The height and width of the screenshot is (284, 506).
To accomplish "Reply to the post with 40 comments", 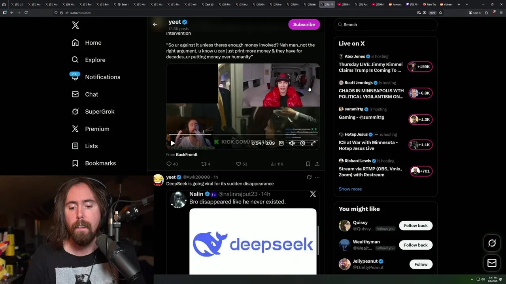I will [x=172, y=164].
